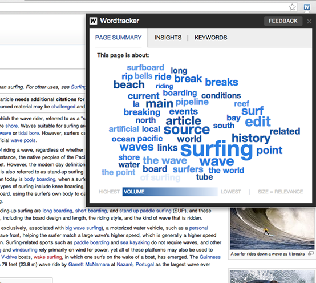Open the 'Garrett McNamara' link
The height and width of the screenshot is (283, 316).
coord(89,264)
